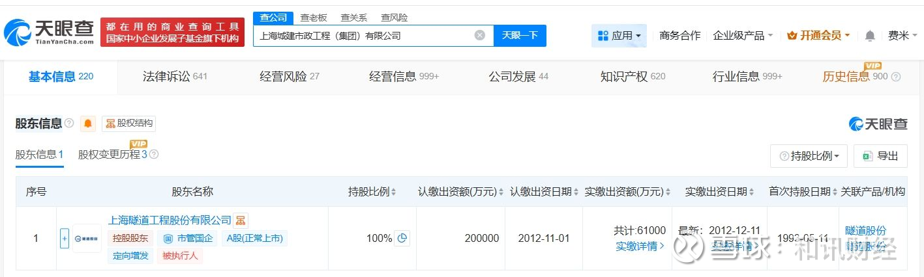Open the 历史信息 VIP tab
The height and width of the screenshot is (277, 924).
855,77
